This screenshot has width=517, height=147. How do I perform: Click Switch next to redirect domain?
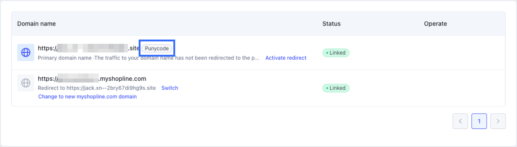click(170, 88)
